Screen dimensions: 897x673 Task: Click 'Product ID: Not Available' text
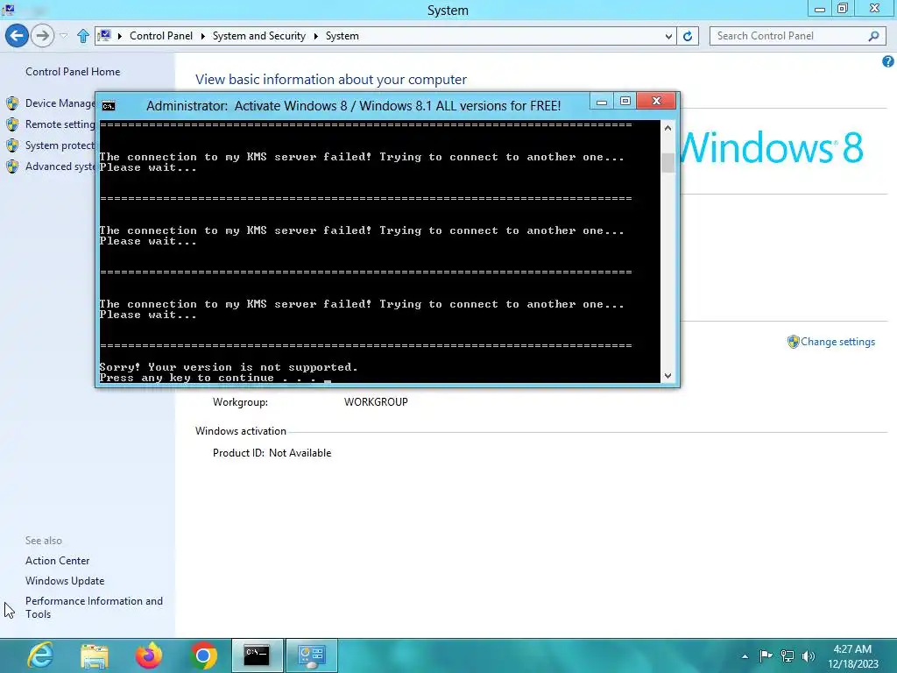[272, 453]
